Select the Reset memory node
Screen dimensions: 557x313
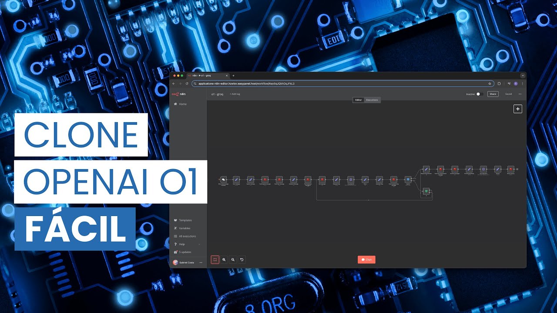(x=511, y=169)
